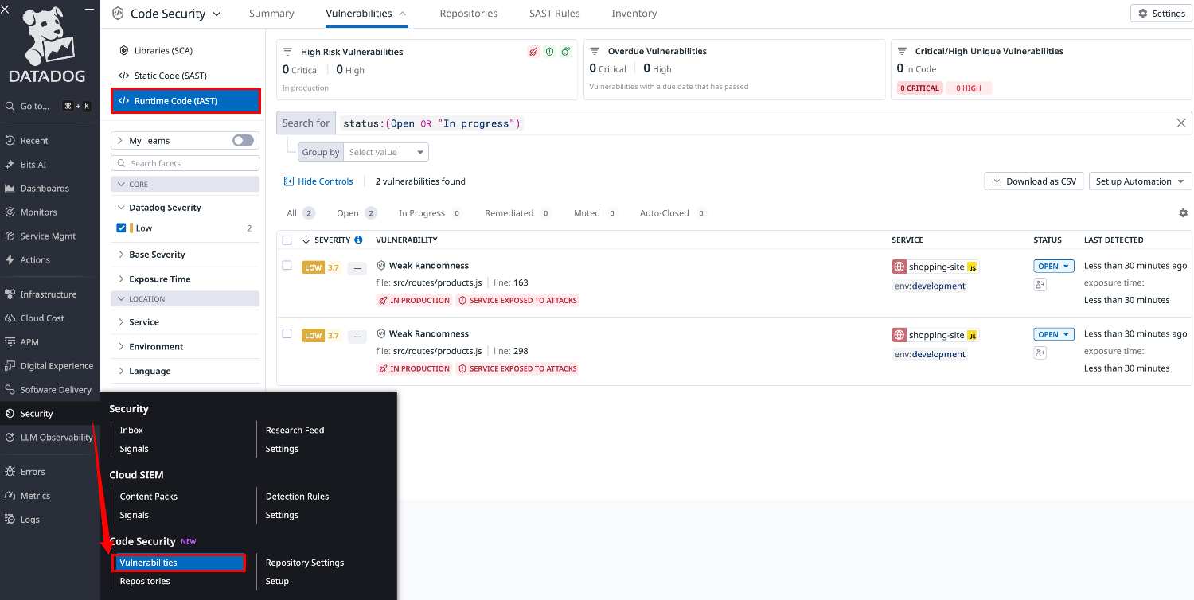Open the Inventory tab
Screen dimensions: 1194x600
coord(634,14)
